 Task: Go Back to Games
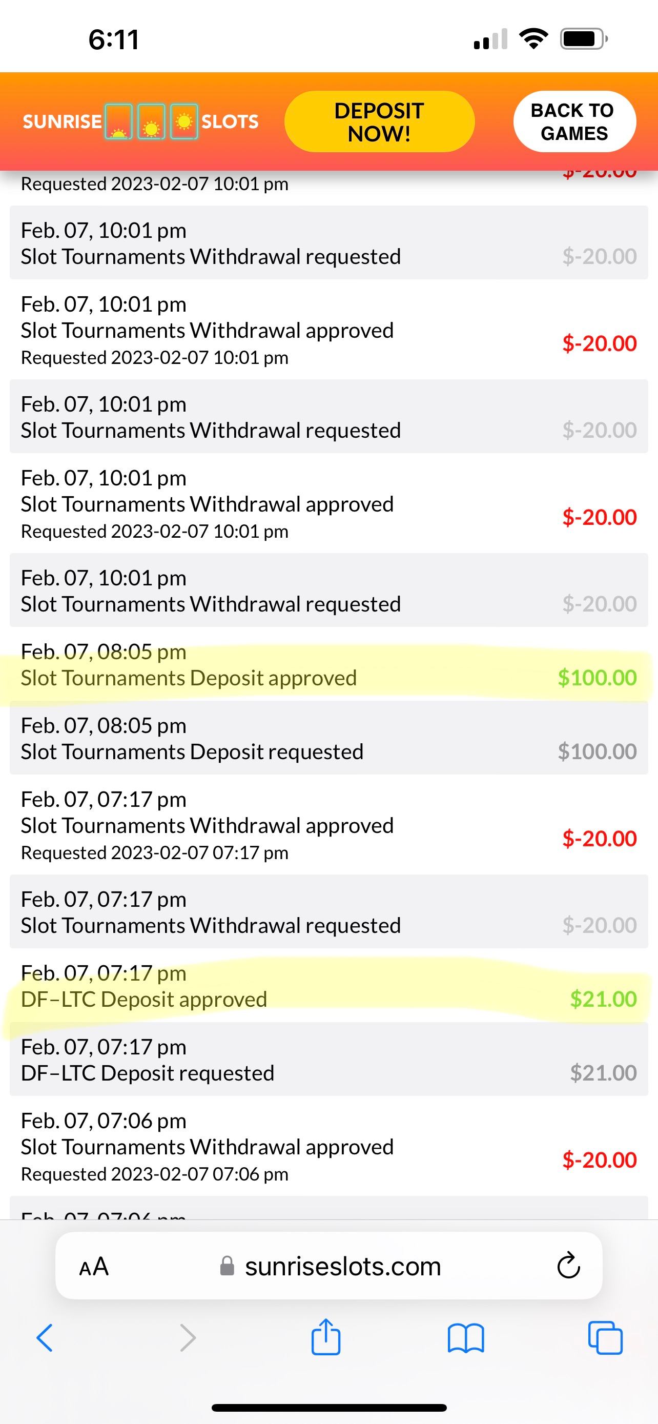[x=574, y=121]
